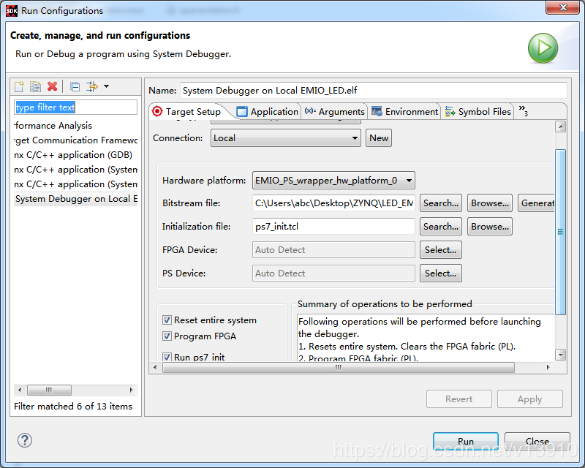Uncheck the Program FPGA checkbox
The width and height of the screenshot is (585, 468).
(167, 336)
